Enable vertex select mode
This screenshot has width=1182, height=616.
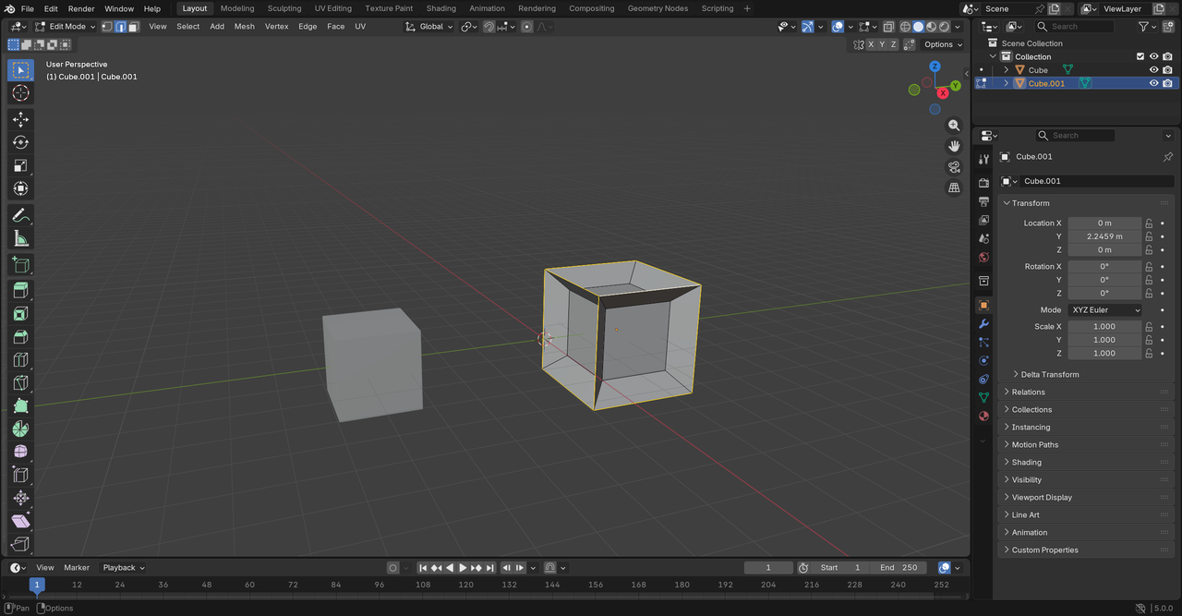click(107, 26)
